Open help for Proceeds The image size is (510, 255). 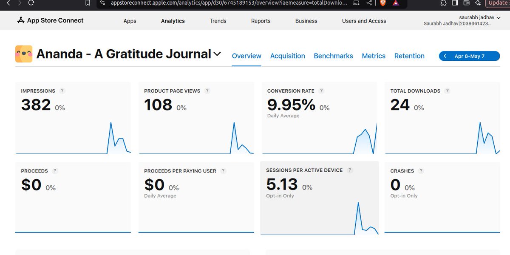click(x=55, y=170)
